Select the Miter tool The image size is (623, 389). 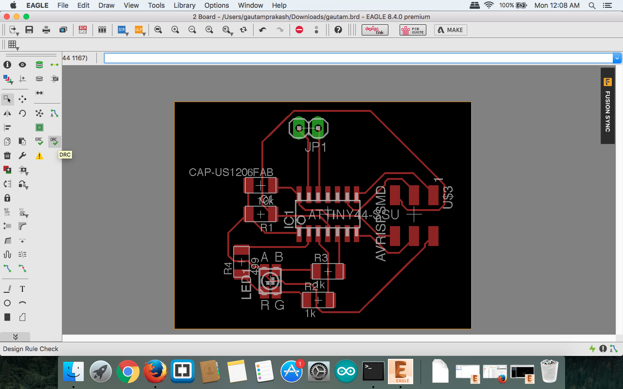tap(22, 226)
